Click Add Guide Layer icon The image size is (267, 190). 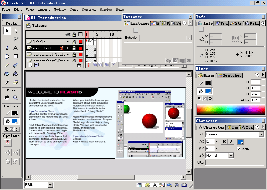(37, 65)
